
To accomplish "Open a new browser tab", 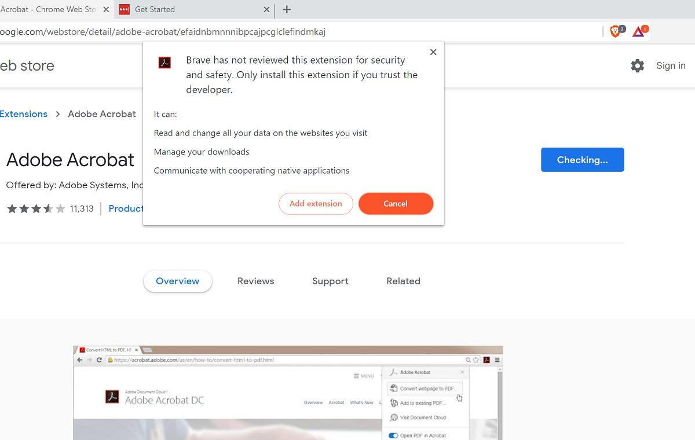I will (x=287, y=9).
